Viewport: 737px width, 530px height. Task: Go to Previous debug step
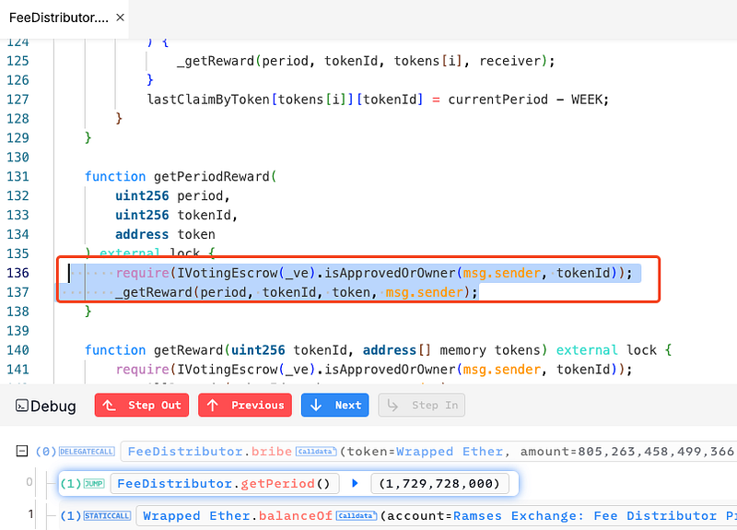pos(246,405)
